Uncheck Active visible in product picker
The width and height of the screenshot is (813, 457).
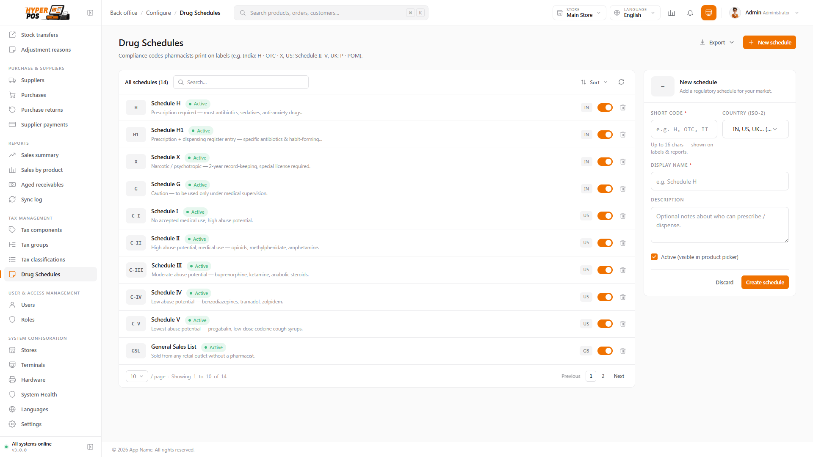click(x=654, y=257)
